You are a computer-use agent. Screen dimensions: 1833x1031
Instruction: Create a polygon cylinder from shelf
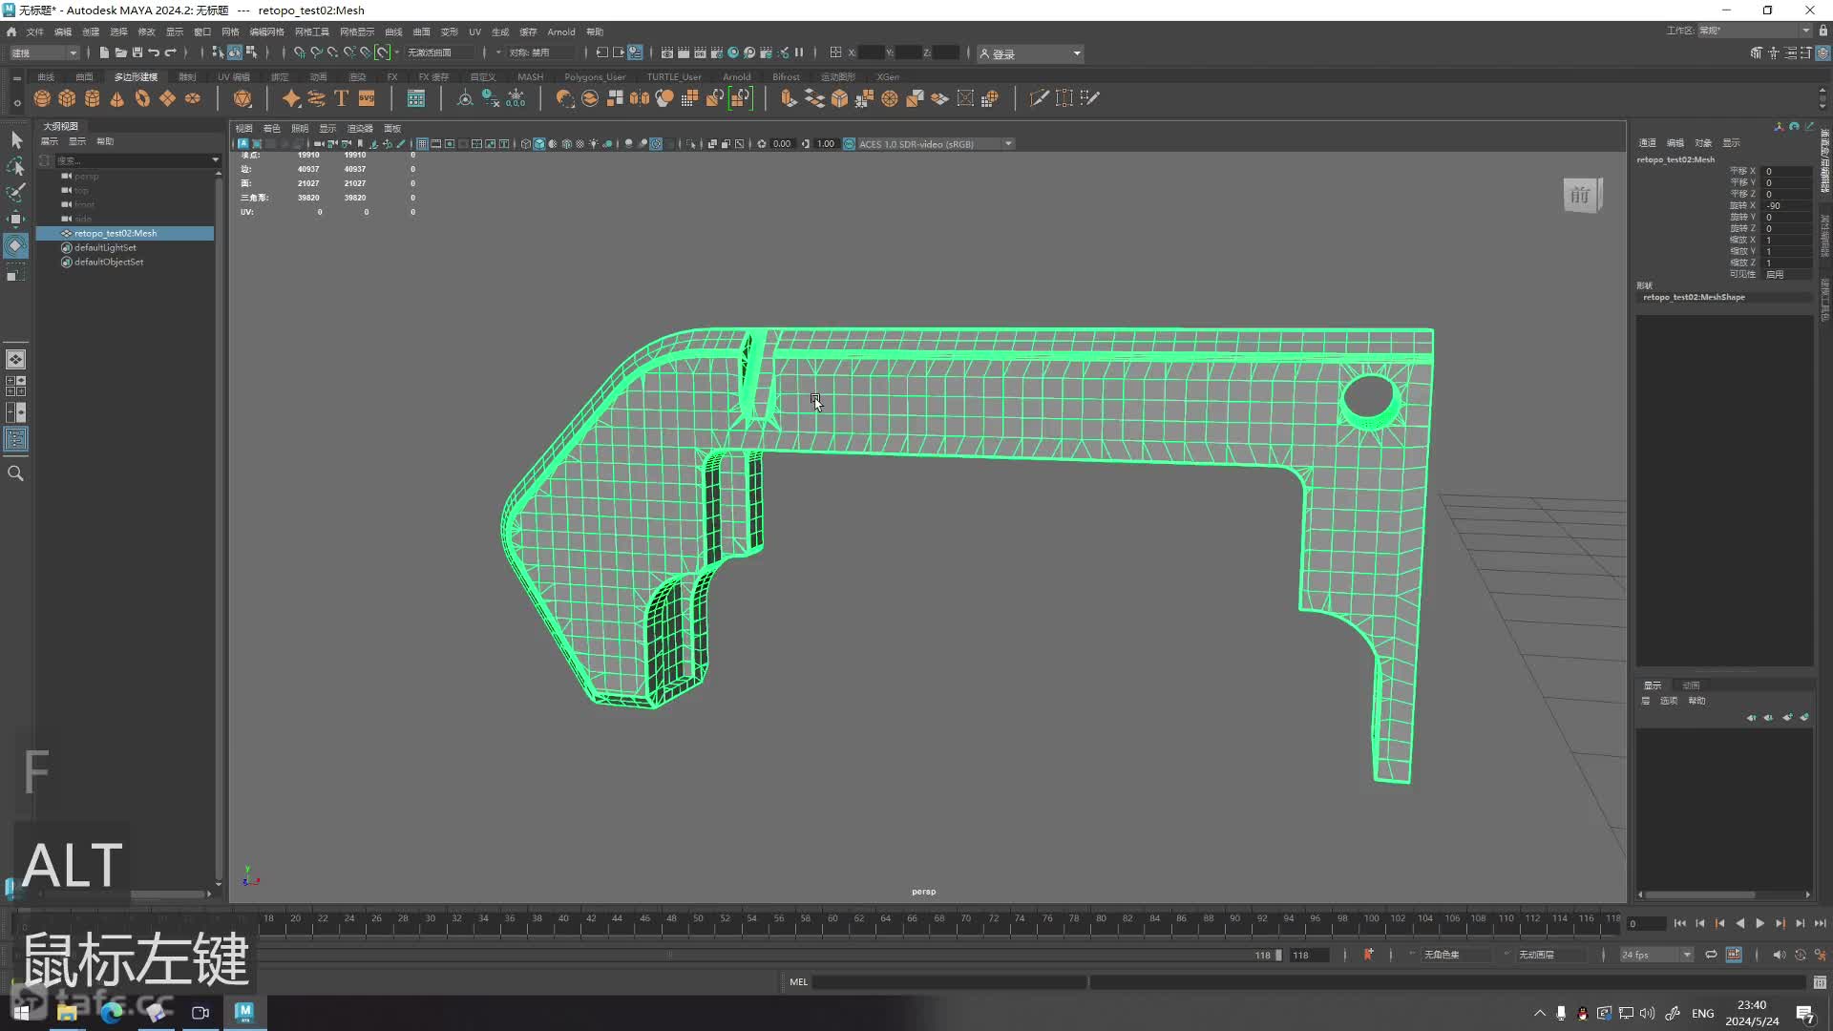point(92,98)
